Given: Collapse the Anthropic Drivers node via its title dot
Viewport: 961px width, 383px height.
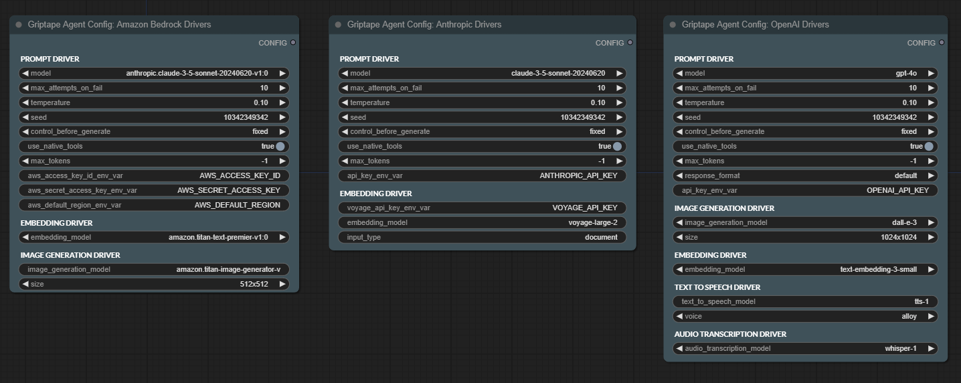Looking at the screenshot, I should coord(338,25).
